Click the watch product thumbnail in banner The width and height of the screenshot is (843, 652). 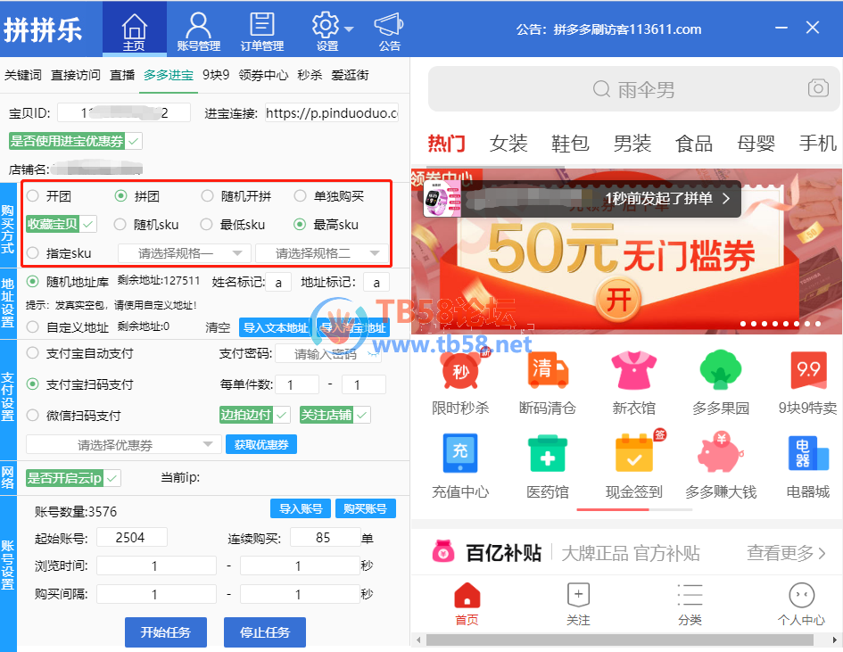(442, 198)
